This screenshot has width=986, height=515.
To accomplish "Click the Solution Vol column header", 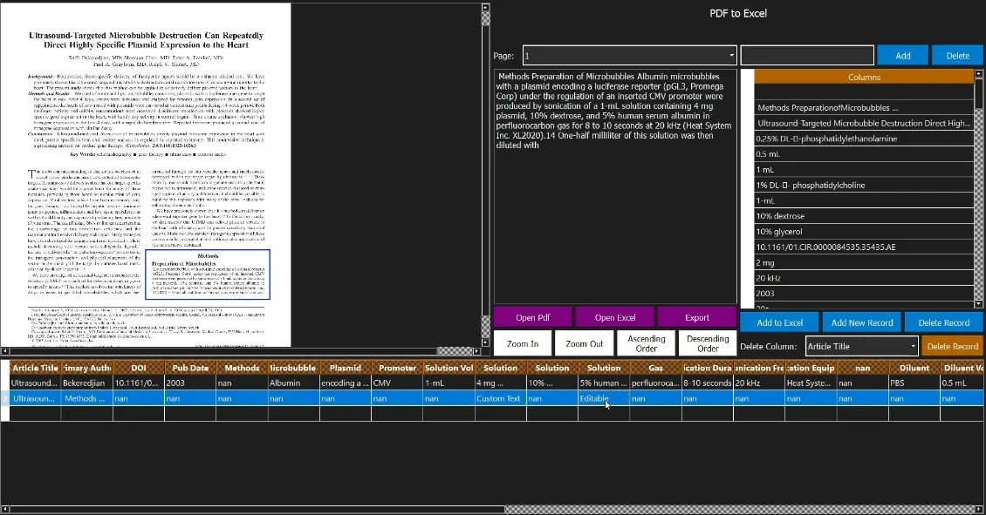I will [x=449, y=368].
